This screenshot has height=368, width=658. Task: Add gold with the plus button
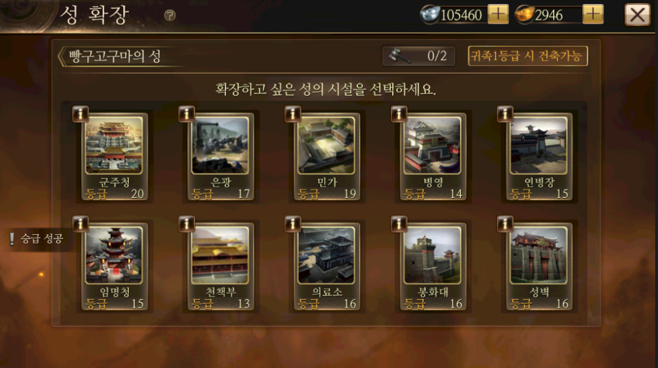[593, 14]
